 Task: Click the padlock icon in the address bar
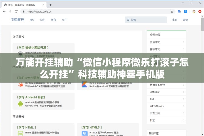[24, 12]
